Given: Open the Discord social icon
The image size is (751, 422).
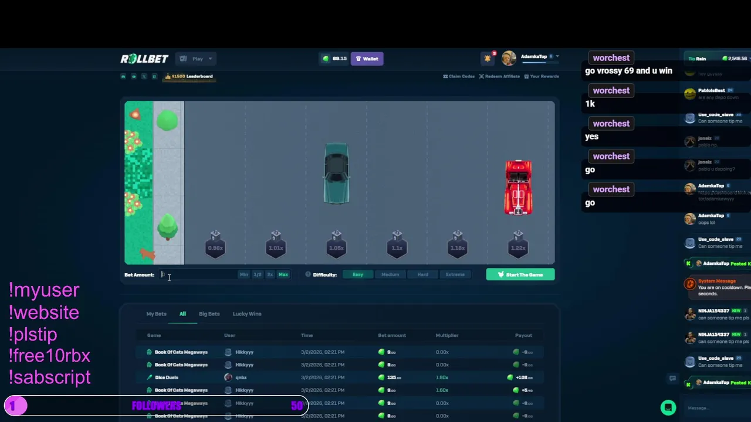Looking at the screenshot, I should 123,76.
